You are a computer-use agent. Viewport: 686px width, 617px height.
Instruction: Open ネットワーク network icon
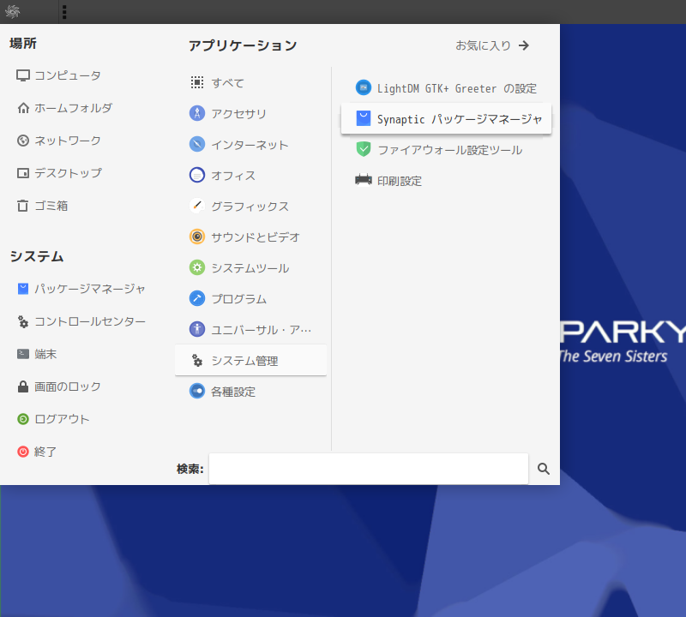(x=23, y=141)
